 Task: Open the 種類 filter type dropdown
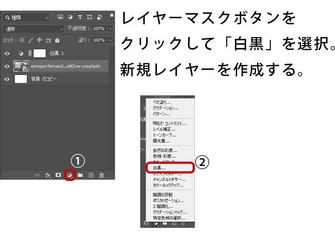[26, 17]
